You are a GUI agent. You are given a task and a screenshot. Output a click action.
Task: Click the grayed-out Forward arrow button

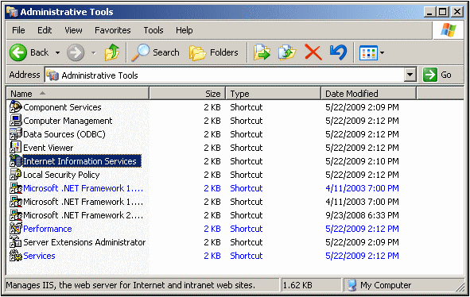[76, 52]
